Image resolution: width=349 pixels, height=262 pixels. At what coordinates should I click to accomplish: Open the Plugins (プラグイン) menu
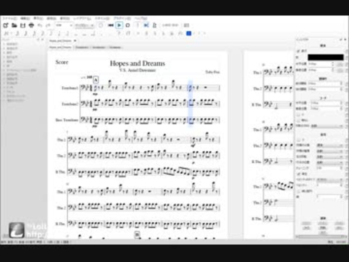tap(122, 19)
